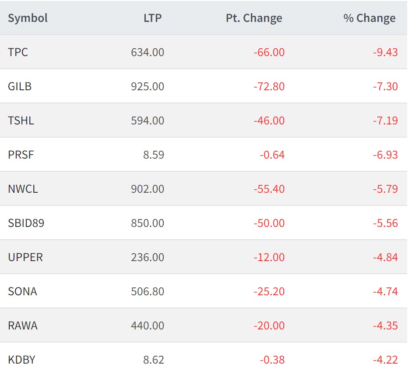This screenshot has height=375, width=408.
Task: Click the Symbol column header
Action: (x=28, y=18)
